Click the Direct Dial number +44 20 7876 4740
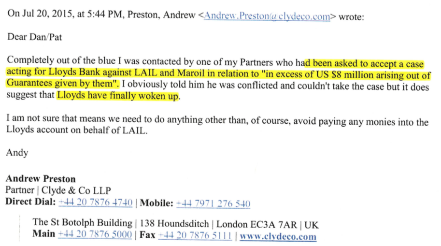441x246 pixels. (x=95, y=203)
